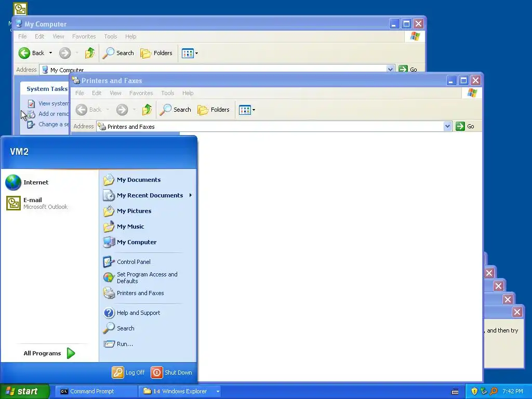Open Search from the Start menu
This screenshot has width=532, height=399.
(118, 328)
